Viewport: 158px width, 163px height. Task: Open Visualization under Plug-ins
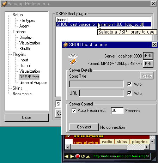click(x=30, y=71)
